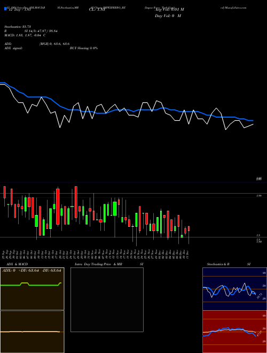Click the 'BUY Slowing @ 0%' signal text
267x353 pixels.
(84, 48)
